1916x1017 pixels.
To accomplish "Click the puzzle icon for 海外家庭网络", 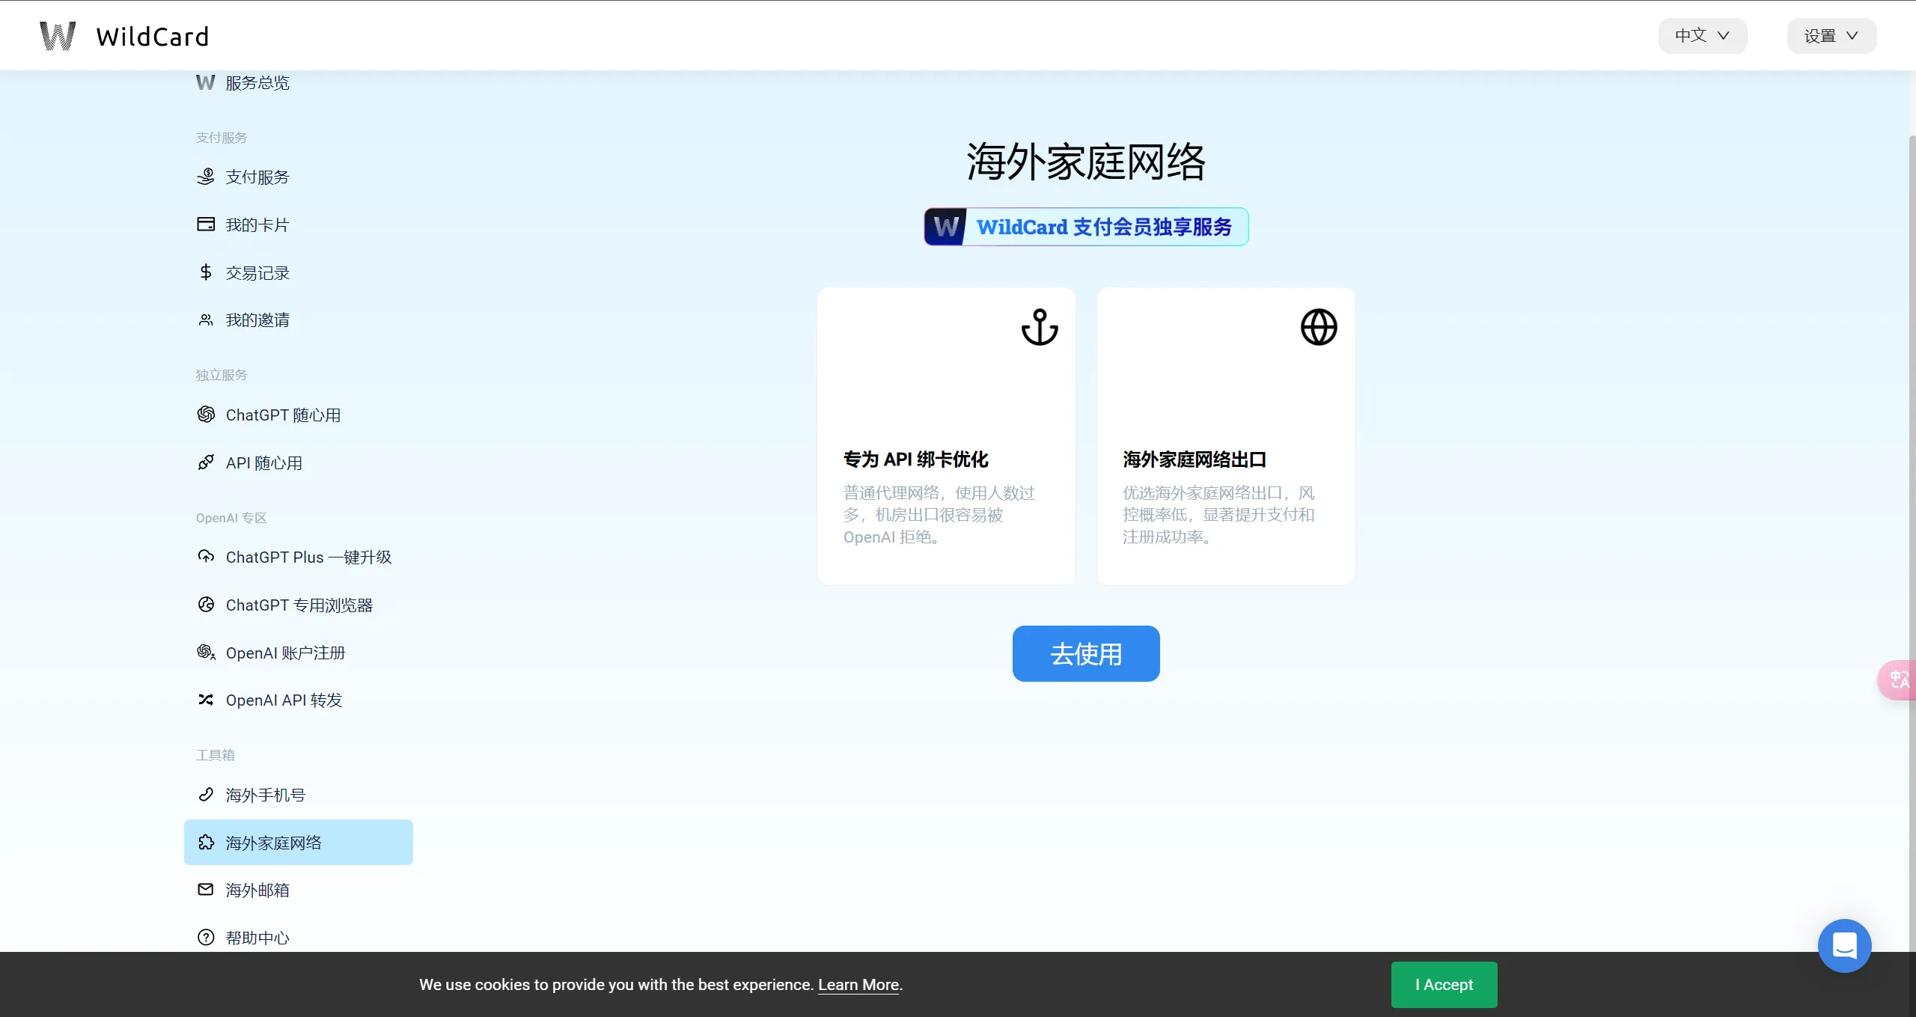I will pos(206,843).
